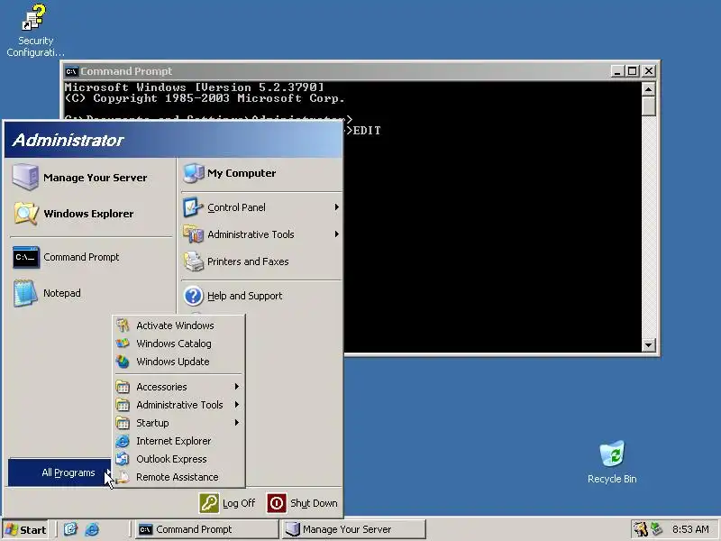
Task: Click the My Computer icon
Action: coord(194,173)
